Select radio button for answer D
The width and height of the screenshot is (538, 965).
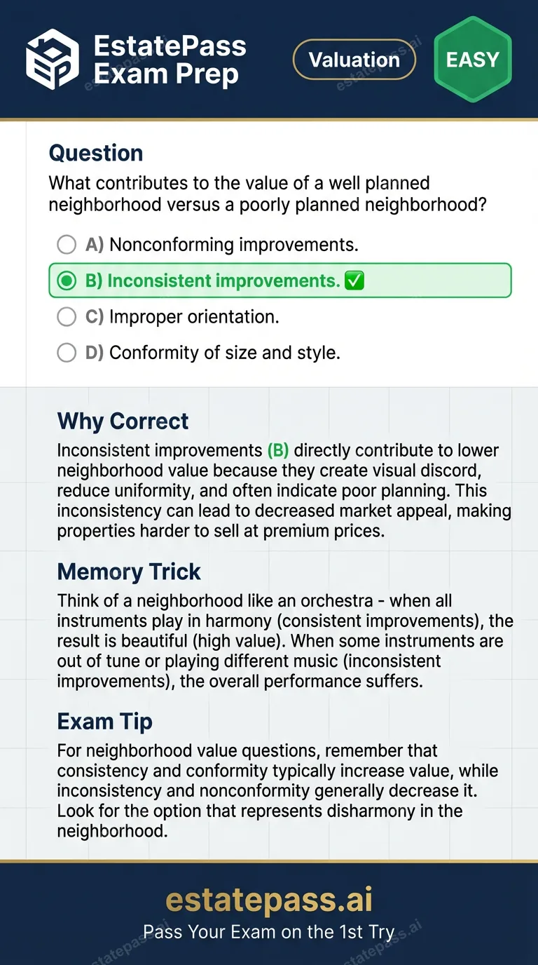click(x=67, y=352)
